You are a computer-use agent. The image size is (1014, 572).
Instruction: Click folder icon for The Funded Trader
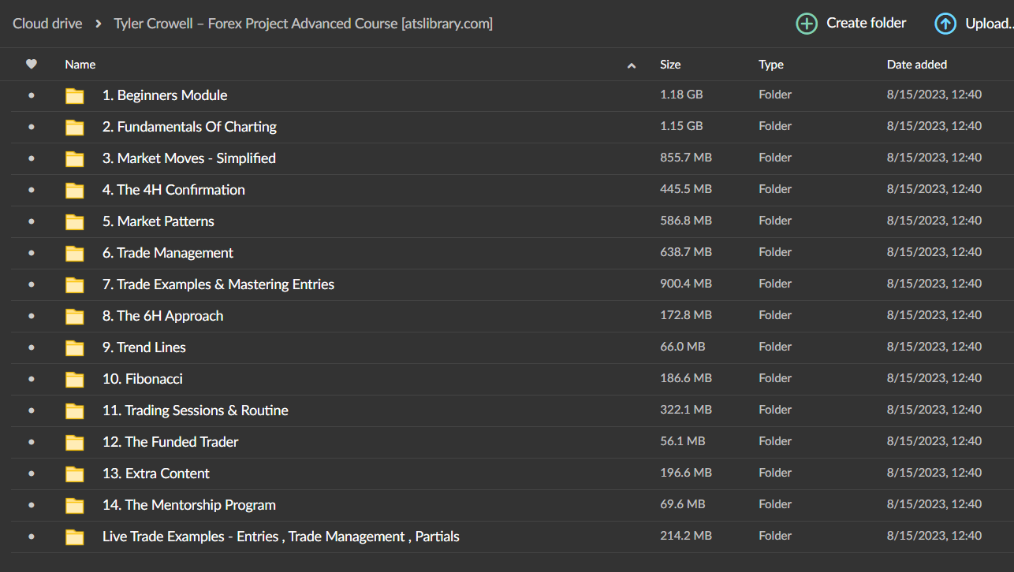(x=75, y=443)
